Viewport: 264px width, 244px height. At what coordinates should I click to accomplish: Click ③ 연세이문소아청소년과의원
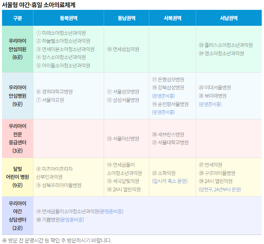[x=65, y=49]
